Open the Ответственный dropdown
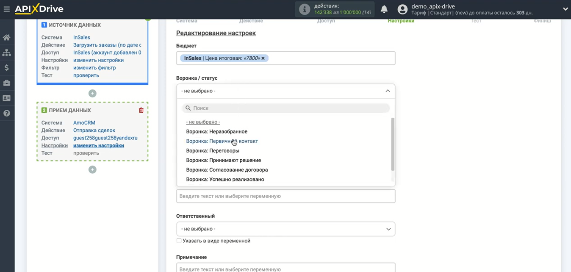Viewport: 571px width, 272px height. [285, 229]
